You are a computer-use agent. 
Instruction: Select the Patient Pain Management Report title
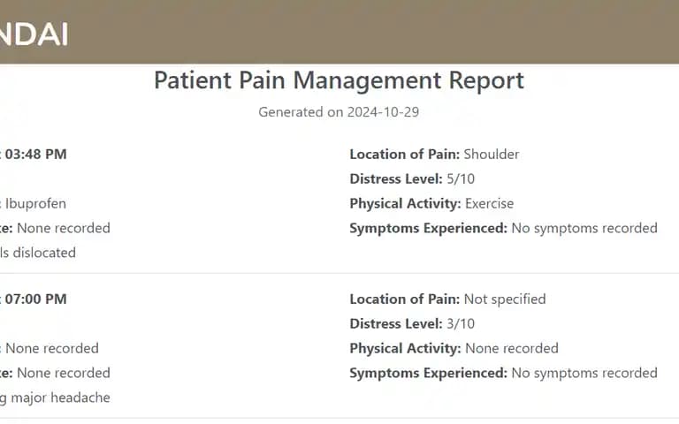click(339, 80)
